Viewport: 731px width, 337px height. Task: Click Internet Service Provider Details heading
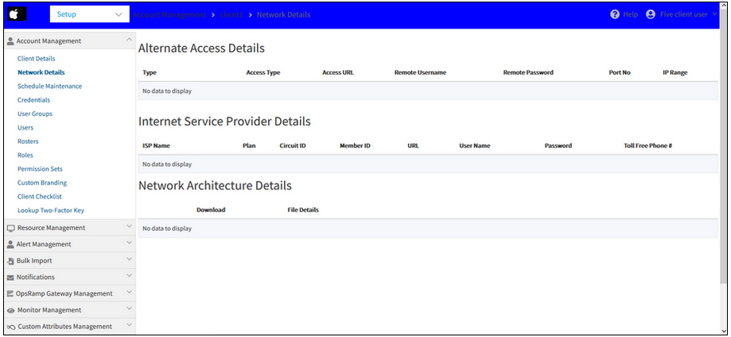click(224, 122)
